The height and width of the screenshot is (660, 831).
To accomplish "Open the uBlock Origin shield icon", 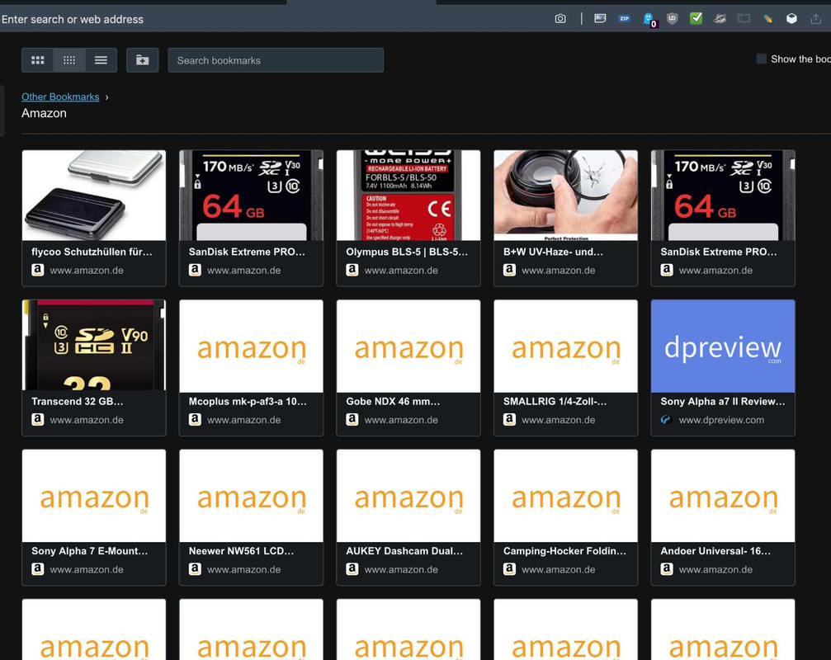I will click(x=672, y=19).
